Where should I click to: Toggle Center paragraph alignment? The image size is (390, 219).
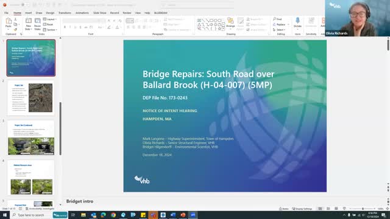coord(134,27)
